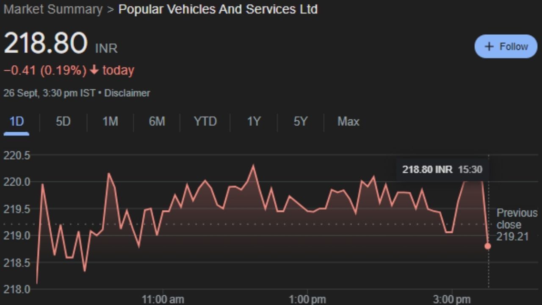Image resolution: width=542 pixels, height=305 pixels.
Task: Click the Popular Vehicles And Services Ltd title
Action: pyautogui.click(x=218, y=9)
